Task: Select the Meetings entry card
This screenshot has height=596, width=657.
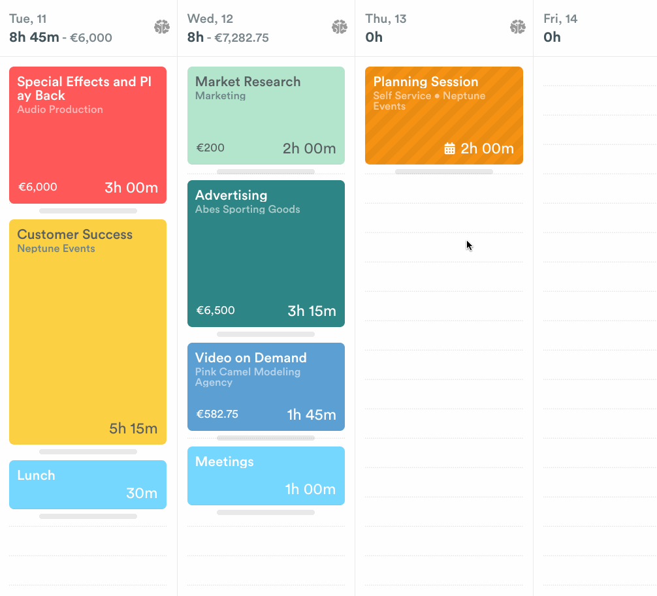Action: (x=266, y=475)
